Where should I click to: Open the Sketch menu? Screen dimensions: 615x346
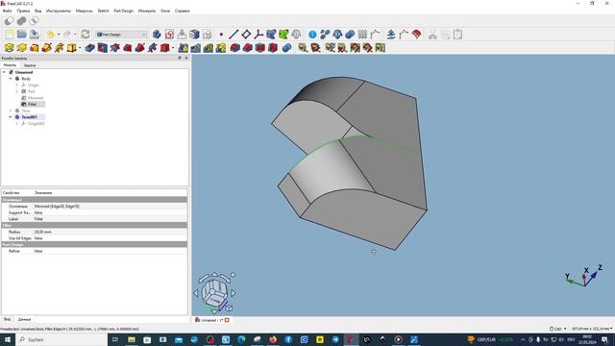point(103,11)
